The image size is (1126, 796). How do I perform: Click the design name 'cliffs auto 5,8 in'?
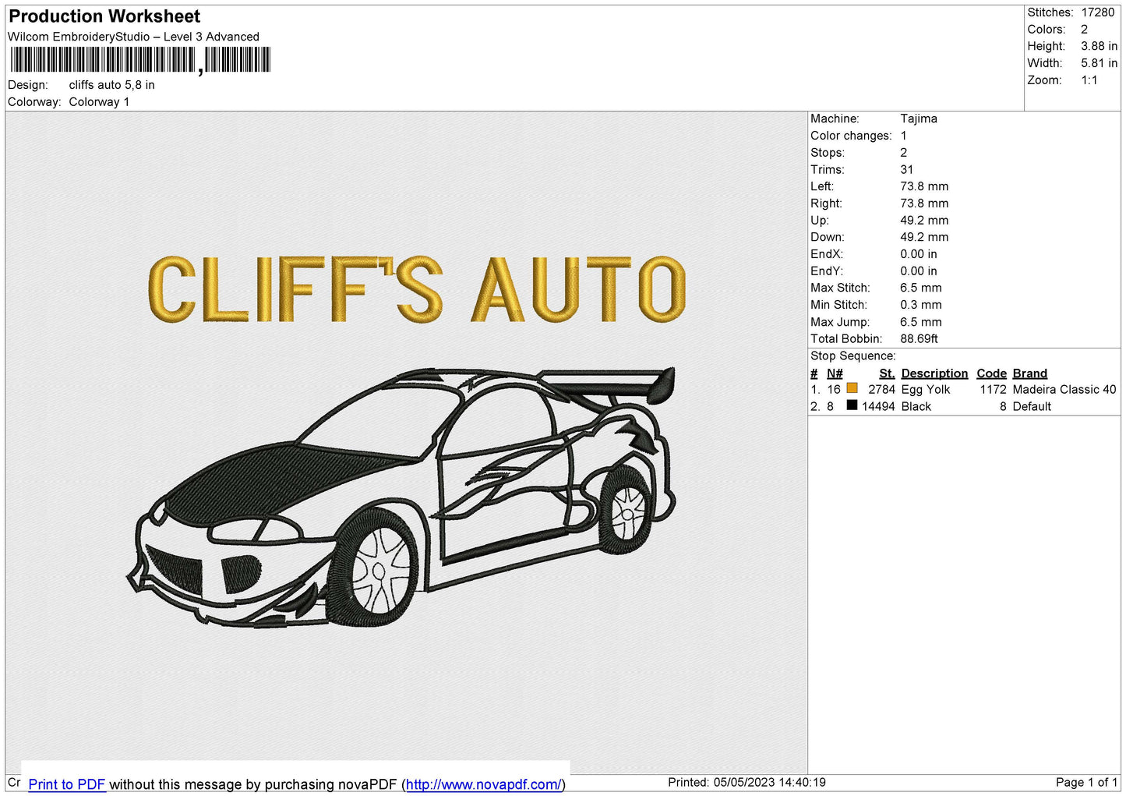coord(111,85)
